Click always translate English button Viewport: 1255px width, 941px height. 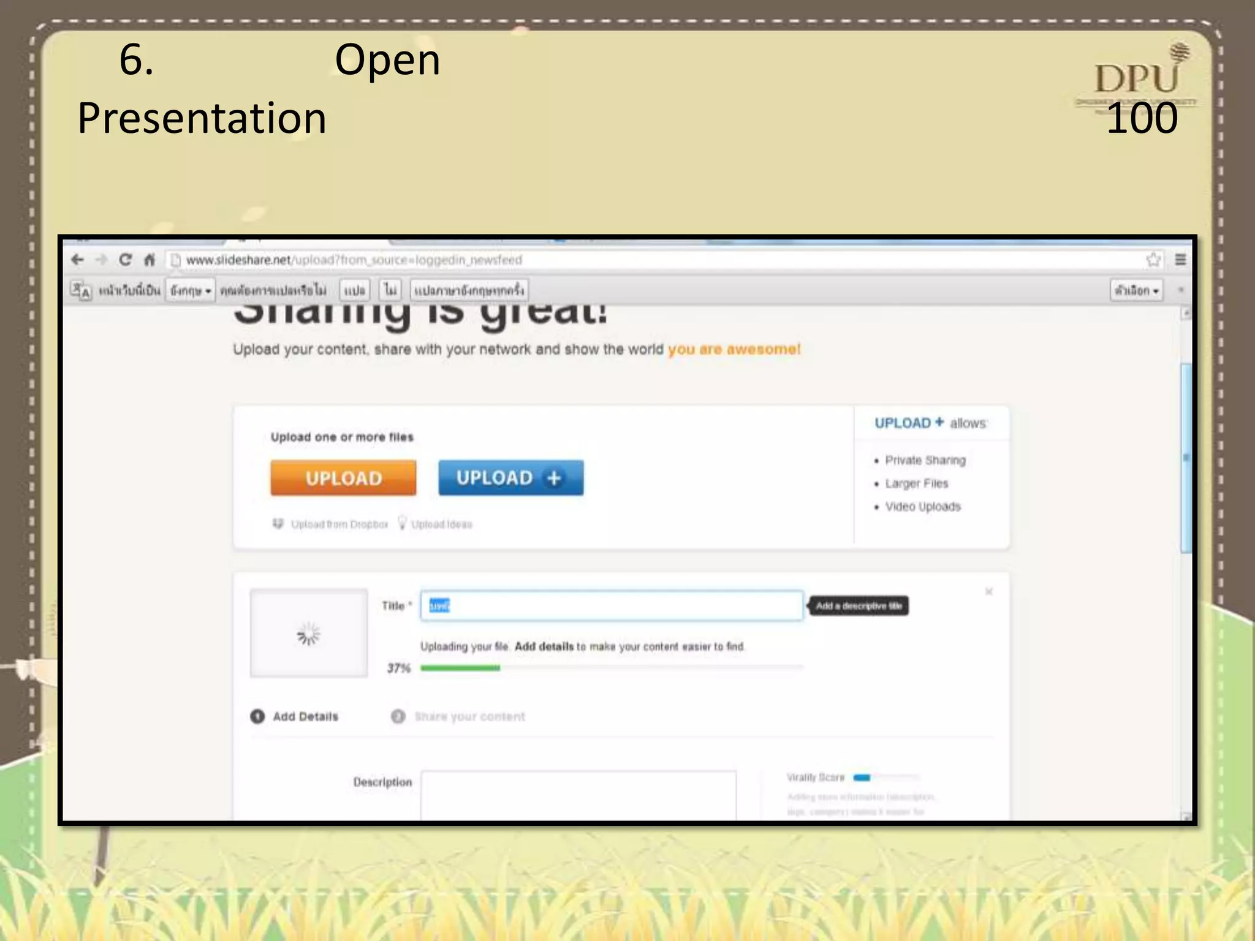pos(469,290)
